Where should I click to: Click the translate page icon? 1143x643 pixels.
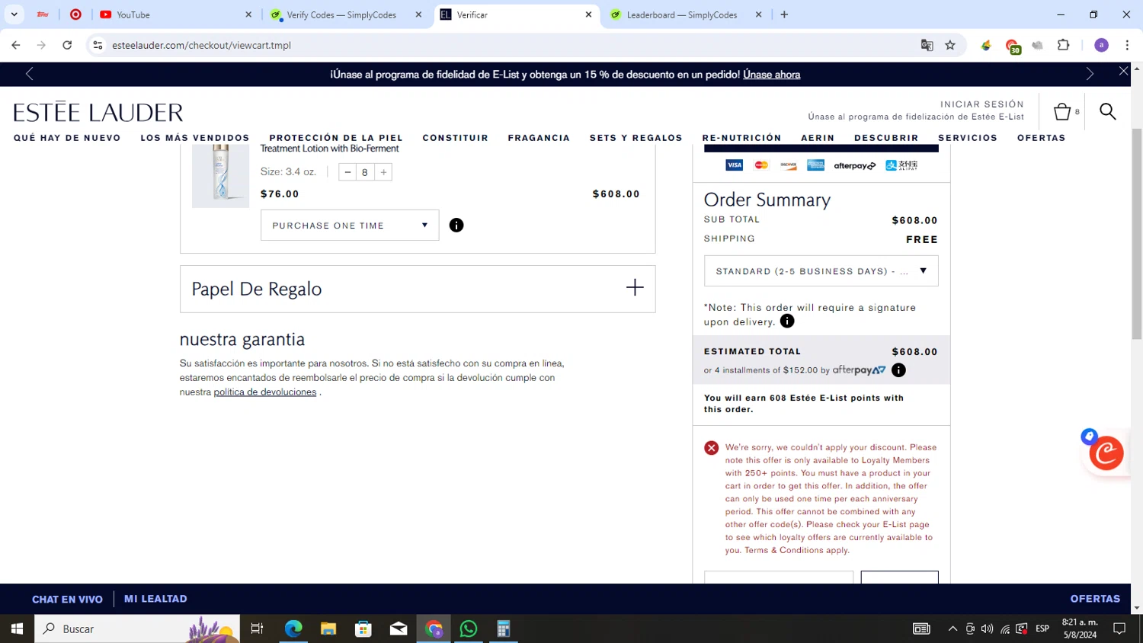(x=927, y=45)
